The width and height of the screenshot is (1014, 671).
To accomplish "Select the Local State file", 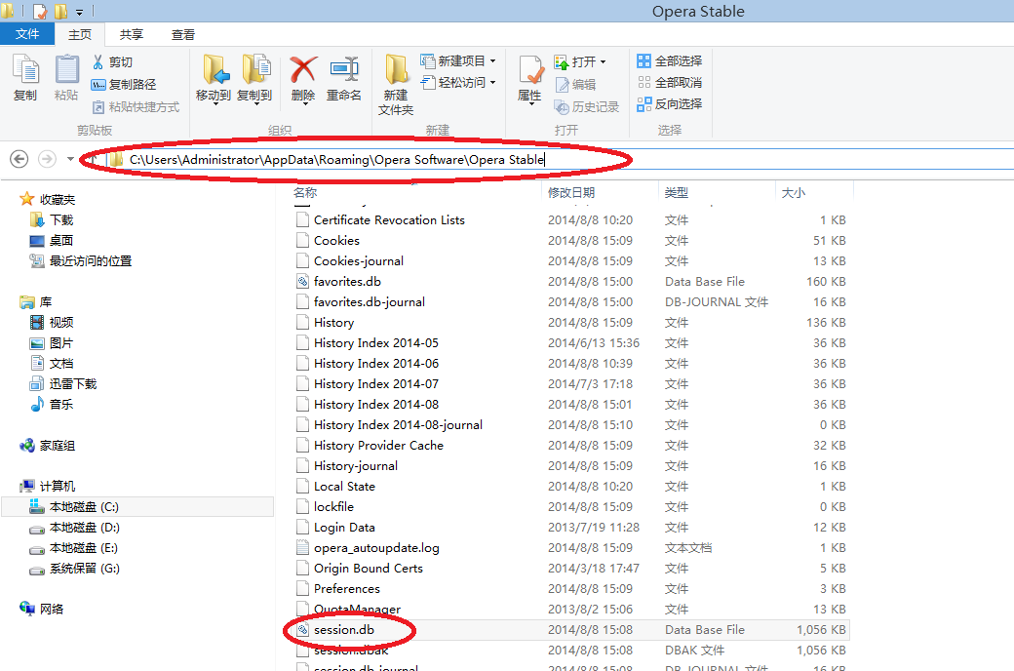I will [344, 486].
